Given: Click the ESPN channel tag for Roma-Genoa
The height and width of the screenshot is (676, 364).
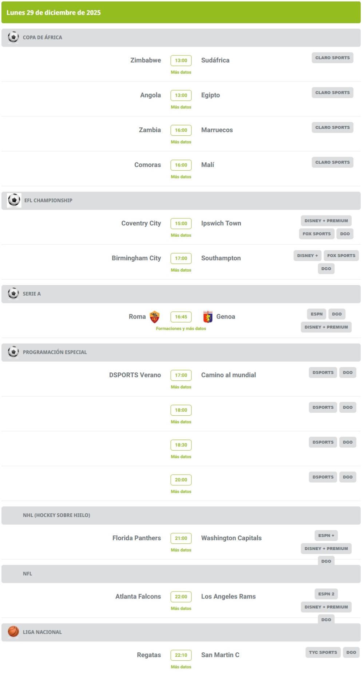Looking at the screenshot, I should click(x=316, y=314).
